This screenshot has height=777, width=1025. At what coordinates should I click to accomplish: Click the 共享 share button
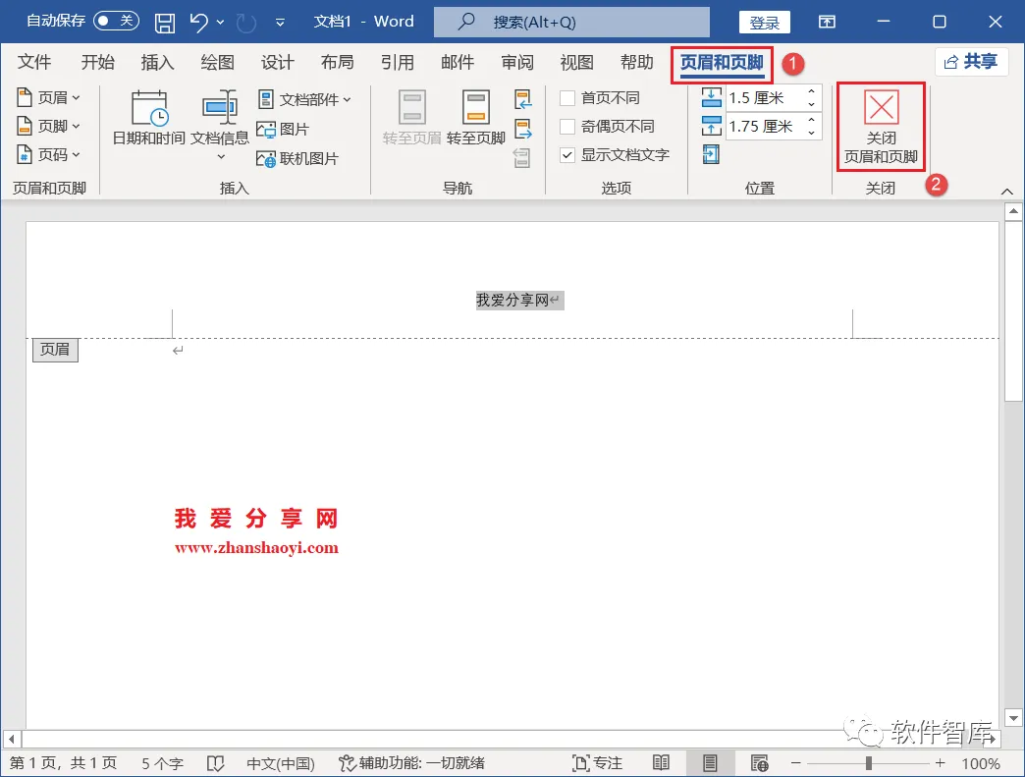[x=971, y=62]
